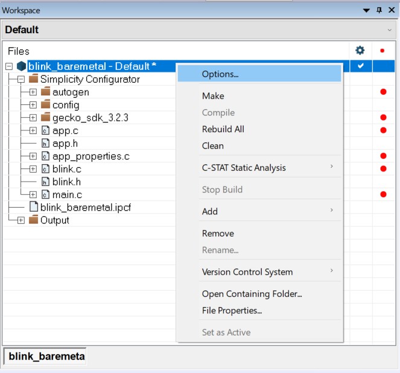Click the pin icon on Workspace panel

point(379,10)
